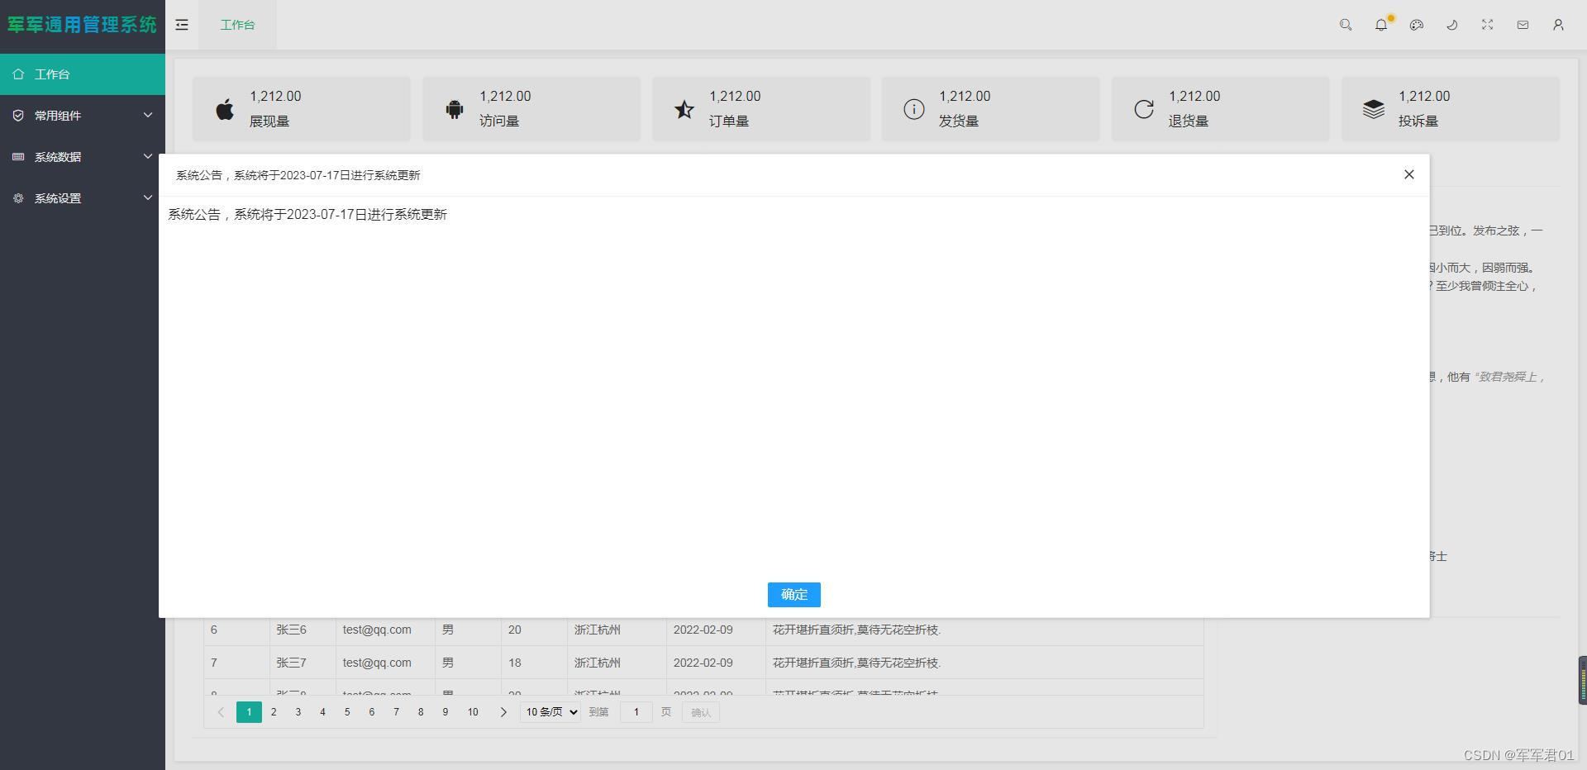Click the Apple icon on 展现量 card
The width and height of the screenshot is (1587, 770).
pyautogui.click(x=225, y=109)
